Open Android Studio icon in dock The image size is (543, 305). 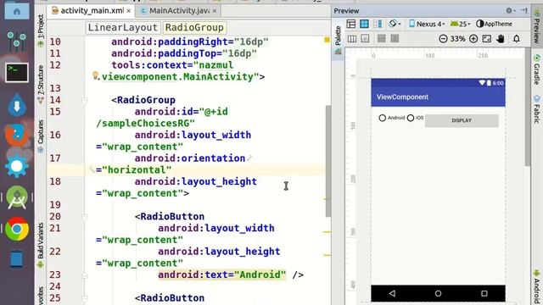(x=17, y=197)
